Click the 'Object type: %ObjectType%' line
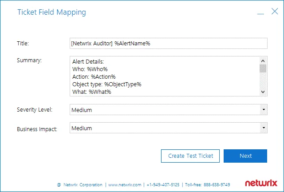The height and width of the screenshot is (192, 284). coord(106,84)
